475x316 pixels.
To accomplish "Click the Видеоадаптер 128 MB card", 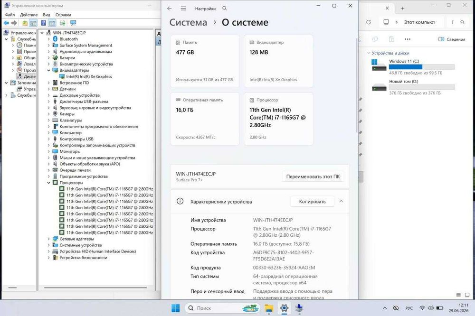I will [x=278, y=62].
